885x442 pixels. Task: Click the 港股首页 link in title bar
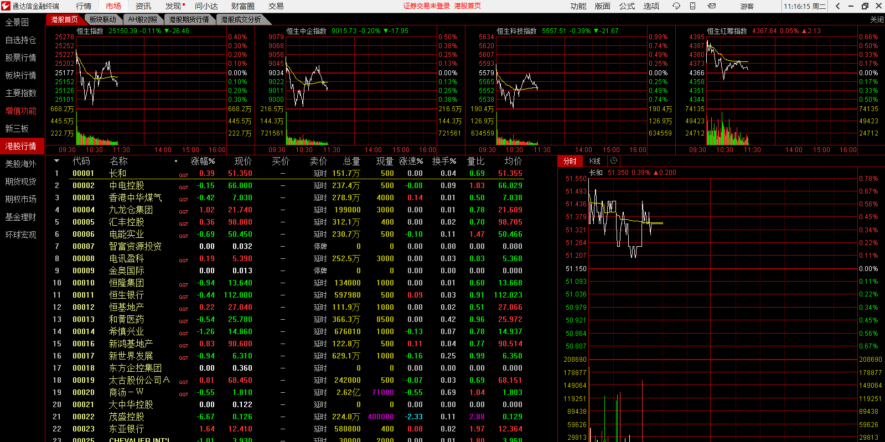point(467,6)
